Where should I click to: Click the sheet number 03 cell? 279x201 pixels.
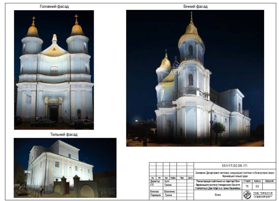click(257, 186)
